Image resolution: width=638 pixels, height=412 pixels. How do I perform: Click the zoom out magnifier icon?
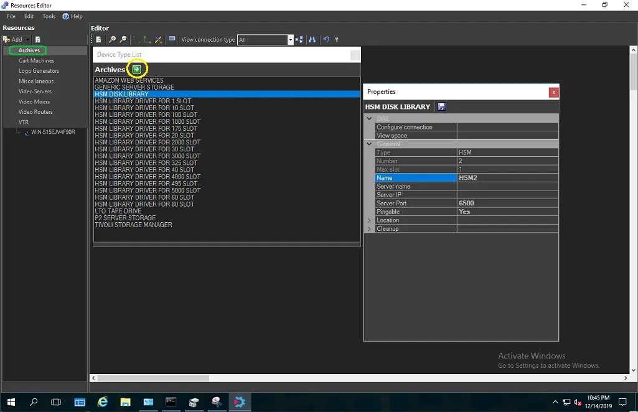[123, 40]
